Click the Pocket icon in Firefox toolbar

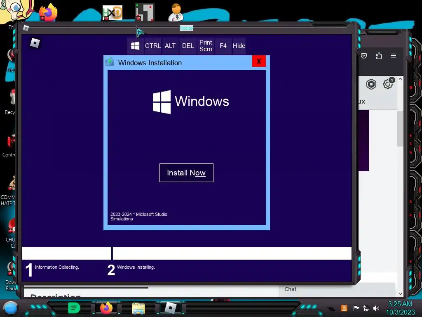tap(364, 56)
